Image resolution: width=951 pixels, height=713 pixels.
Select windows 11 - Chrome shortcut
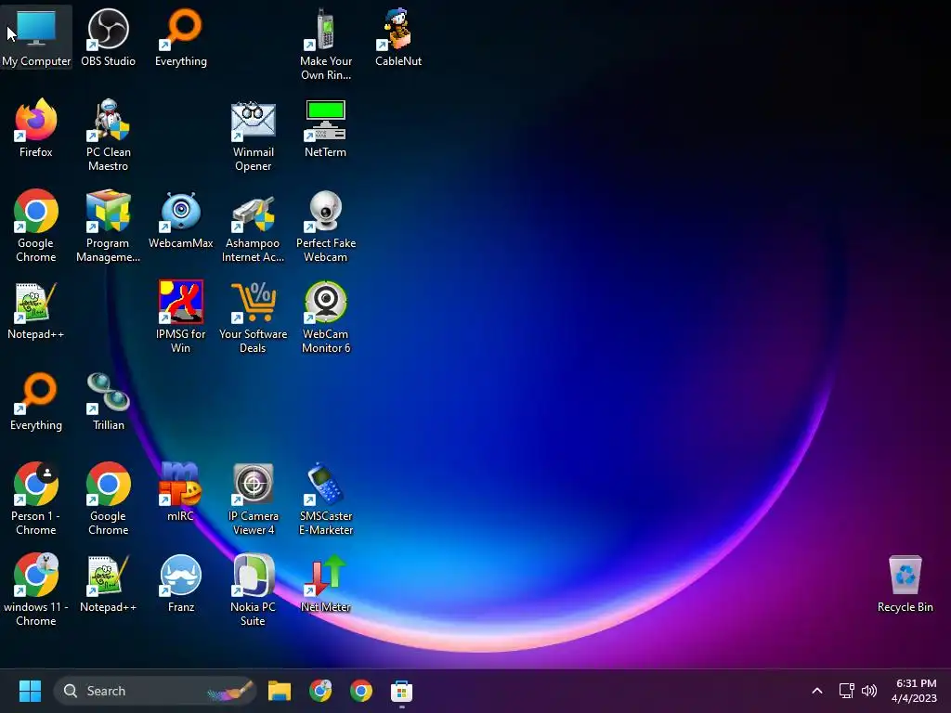pos(36,590)
